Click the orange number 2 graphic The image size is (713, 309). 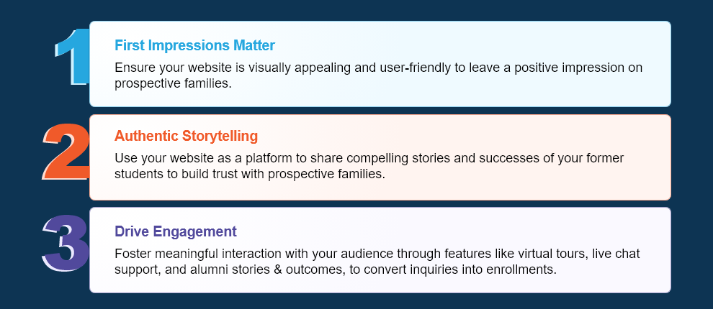66,151
